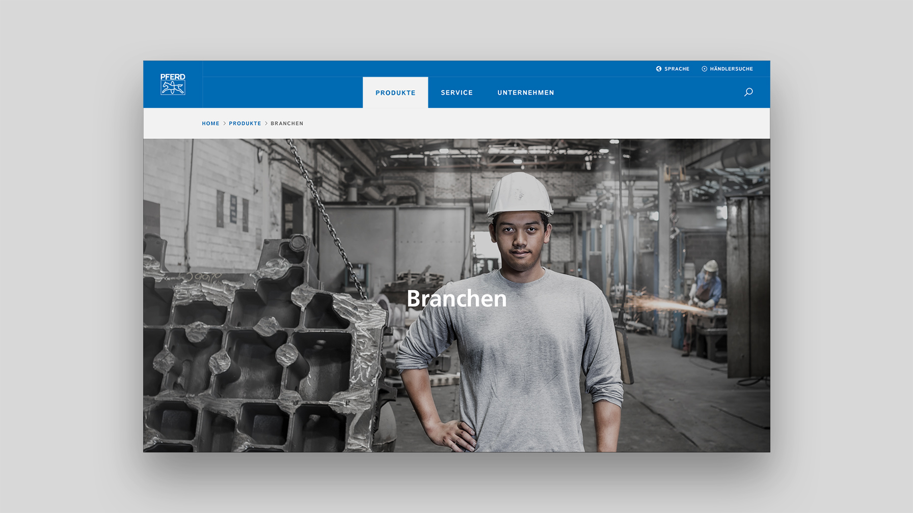
Task: Click the location icon beside Händlersuche
Action: (705, 69)
